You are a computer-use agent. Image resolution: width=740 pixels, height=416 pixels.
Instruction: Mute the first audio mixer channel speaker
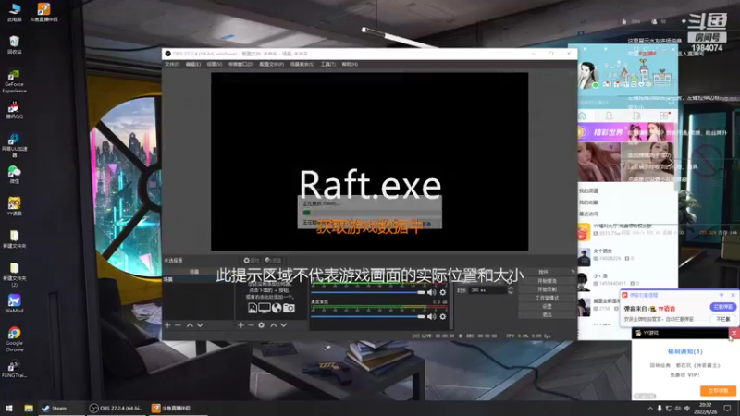(x=431, y=292)
